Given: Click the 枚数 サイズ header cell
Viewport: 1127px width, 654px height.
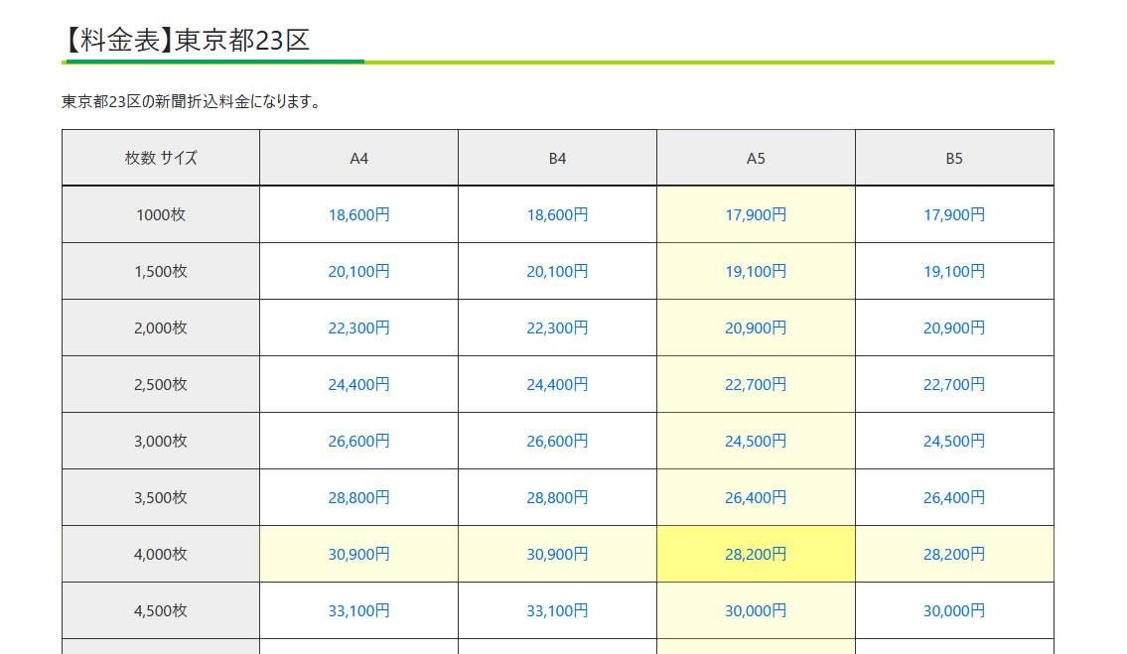Looking at the screenshot, I should pyautogui.click(x=161, y=158).
